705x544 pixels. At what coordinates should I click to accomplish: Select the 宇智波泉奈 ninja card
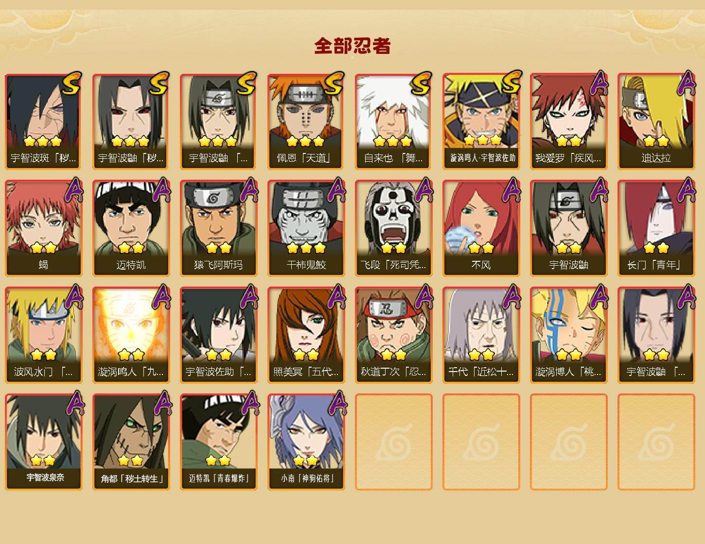coord(43,442)
